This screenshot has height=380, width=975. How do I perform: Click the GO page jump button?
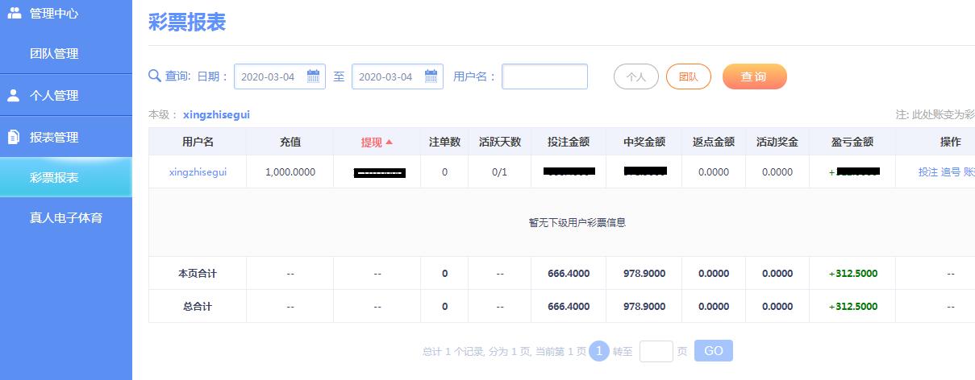pyautogui.click(x=713, y=351)
